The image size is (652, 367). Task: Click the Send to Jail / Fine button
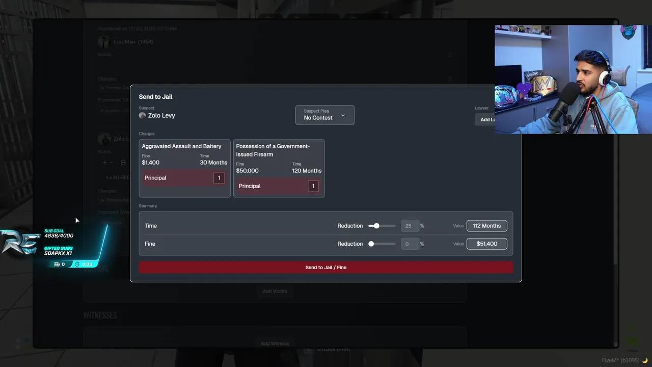(326, 267)
